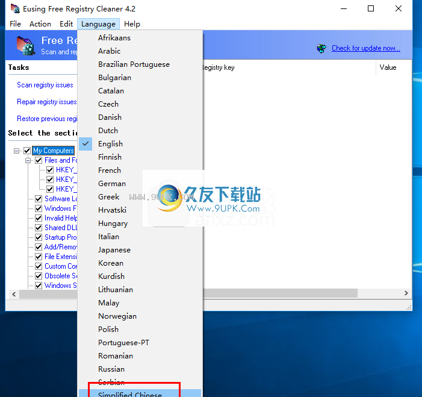Viewport: 422px width, 397px height.
Task: Uncheck the Files and Fo... checkbox
Action: 39,160
